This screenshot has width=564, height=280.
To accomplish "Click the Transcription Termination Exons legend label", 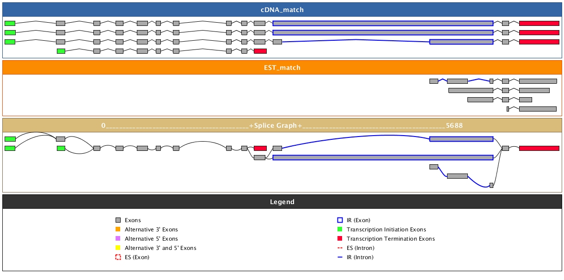I will [x=391, y=239].
